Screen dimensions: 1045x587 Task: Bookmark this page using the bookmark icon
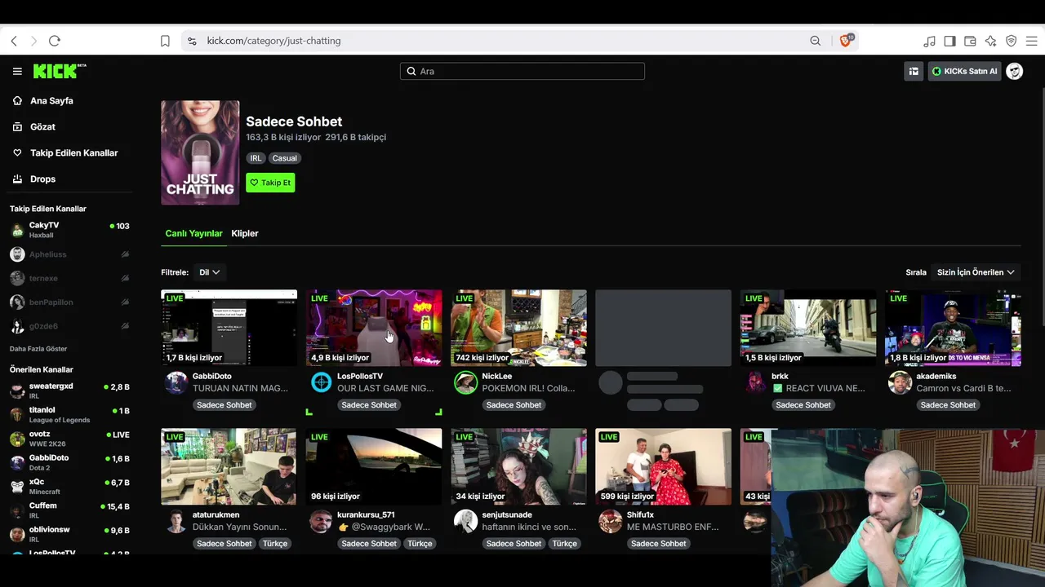click(165, 41)
